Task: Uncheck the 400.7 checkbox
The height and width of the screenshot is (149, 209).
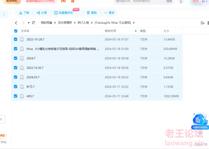Action: pyautogui.click(x=16, y=96)
